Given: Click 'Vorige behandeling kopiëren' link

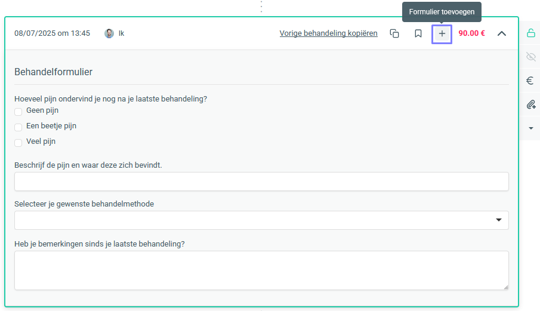Looking at the screenshot, I should [329, 33].
